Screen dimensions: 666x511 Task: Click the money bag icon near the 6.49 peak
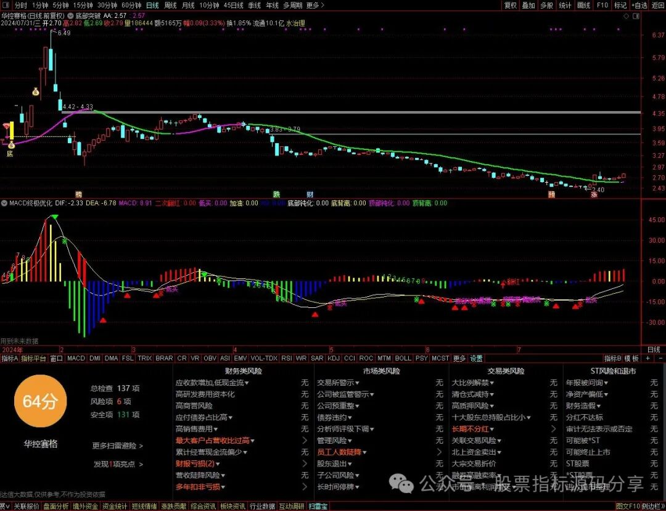tap(36, 91)
